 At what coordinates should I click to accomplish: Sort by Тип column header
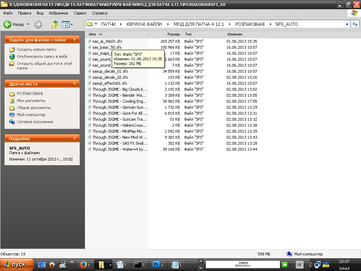coord(203,34)
